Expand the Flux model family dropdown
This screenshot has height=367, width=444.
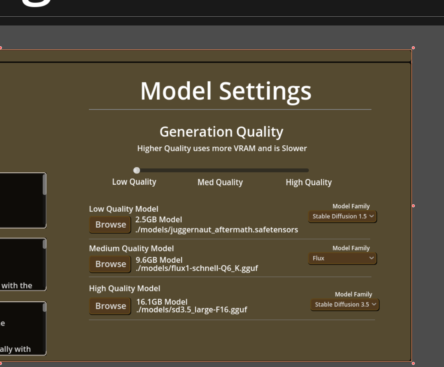pos(342,258)
